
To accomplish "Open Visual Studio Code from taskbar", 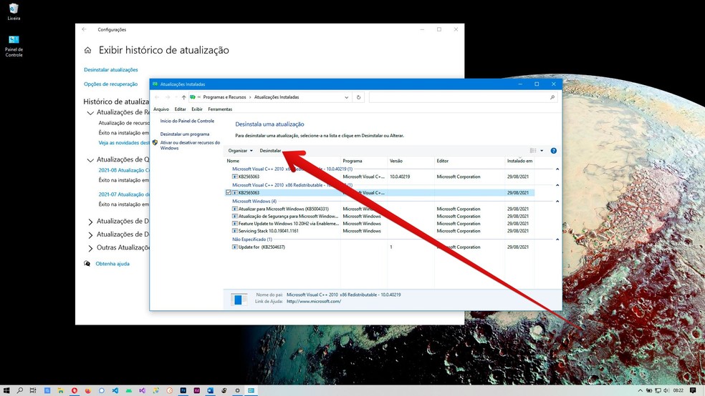I will (x=115, y=390).
